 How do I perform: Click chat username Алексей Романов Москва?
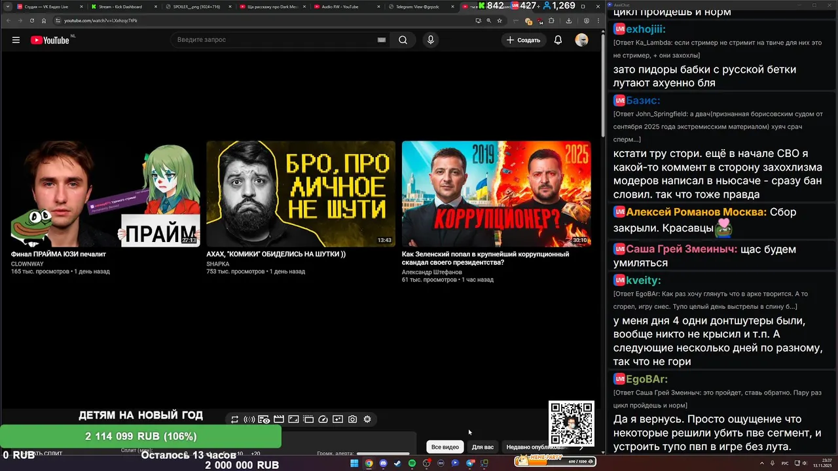(696, 213)
